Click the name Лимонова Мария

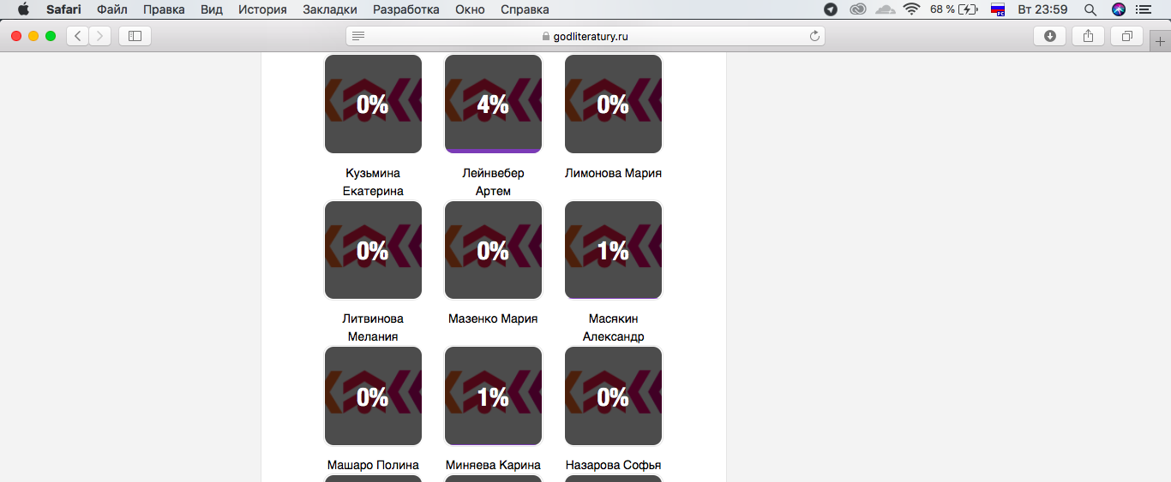click(613, 173)
